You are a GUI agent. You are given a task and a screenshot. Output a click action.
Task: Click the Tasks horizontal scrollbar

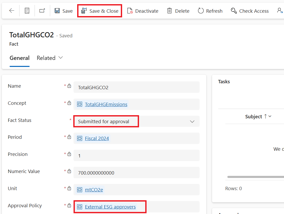(x=256, y=177)
